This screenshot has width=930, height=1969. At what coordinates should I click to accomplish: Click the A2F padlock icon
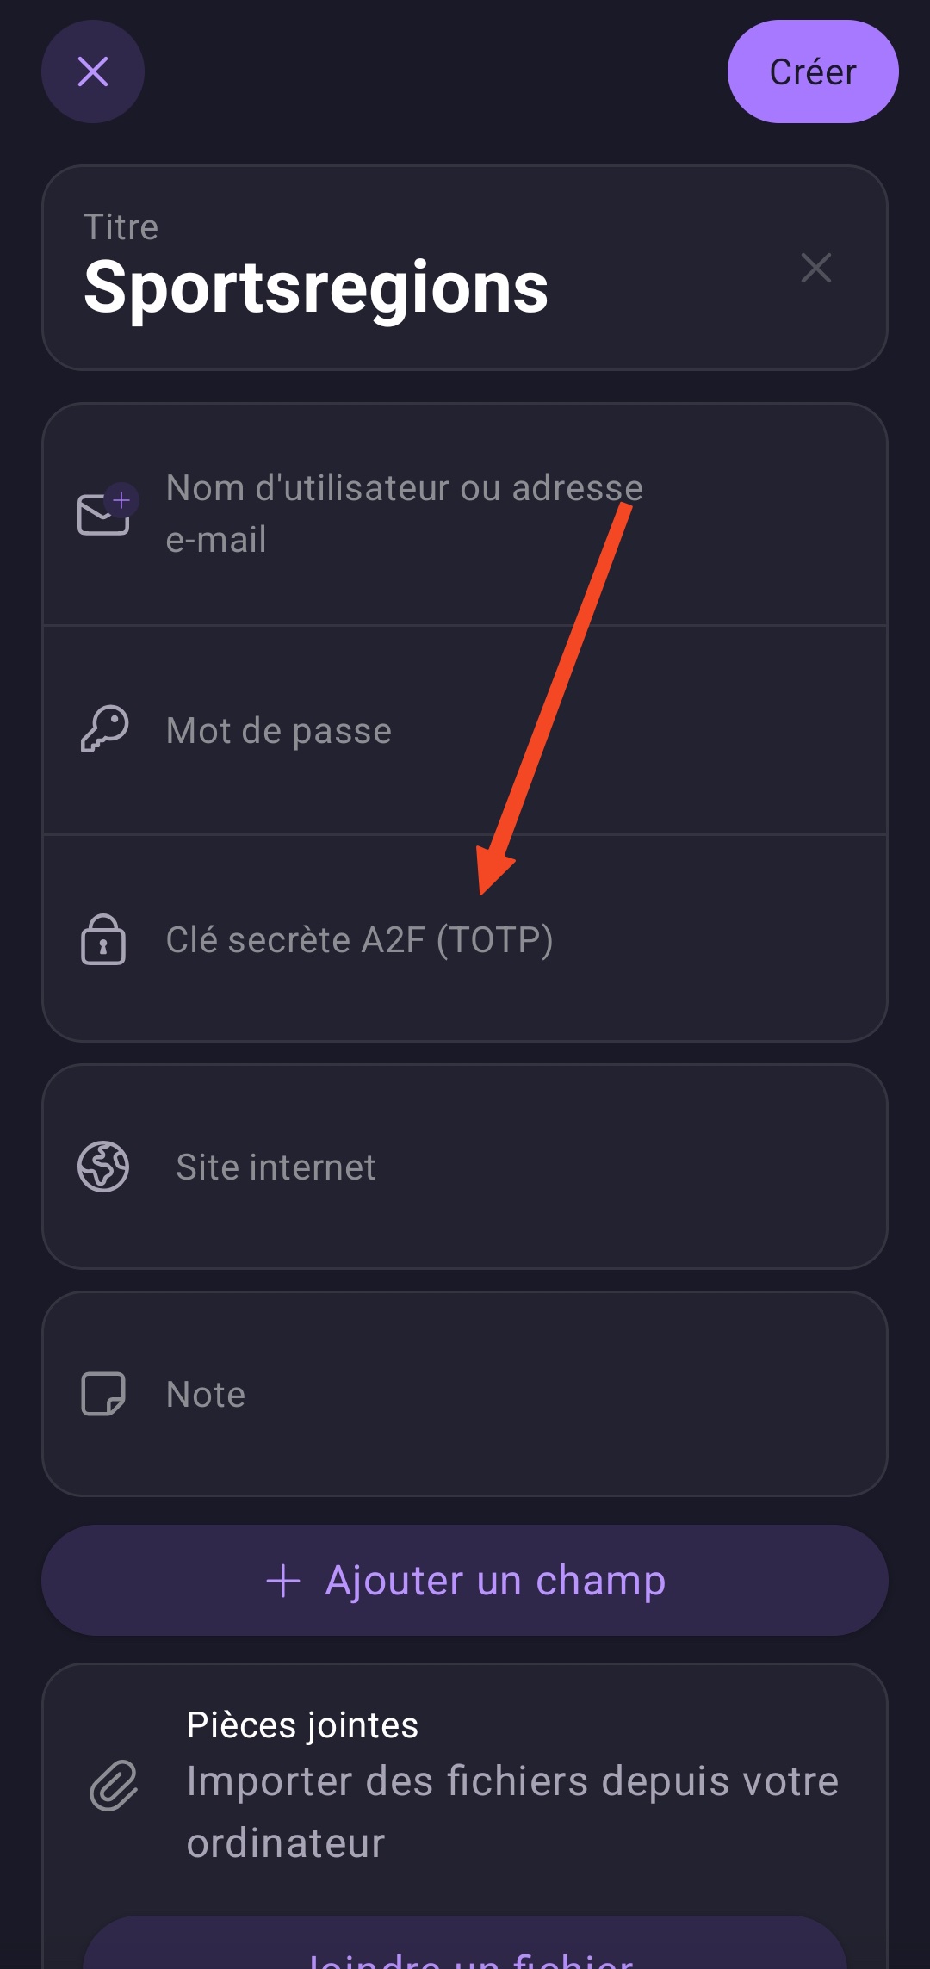pos(103,939)
